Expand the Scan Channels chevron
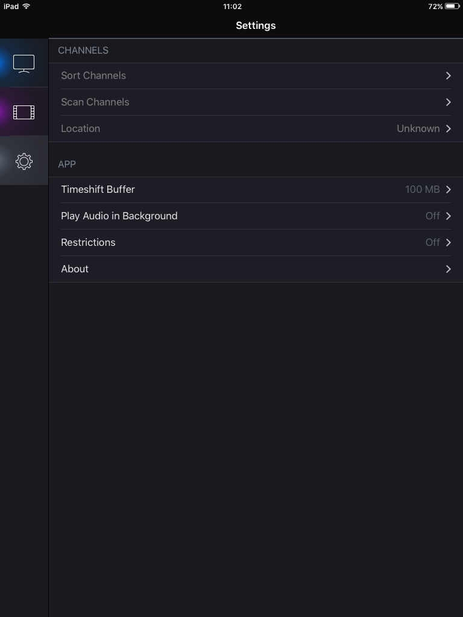Viewport: 463px width, 617px height. point(448,102)
